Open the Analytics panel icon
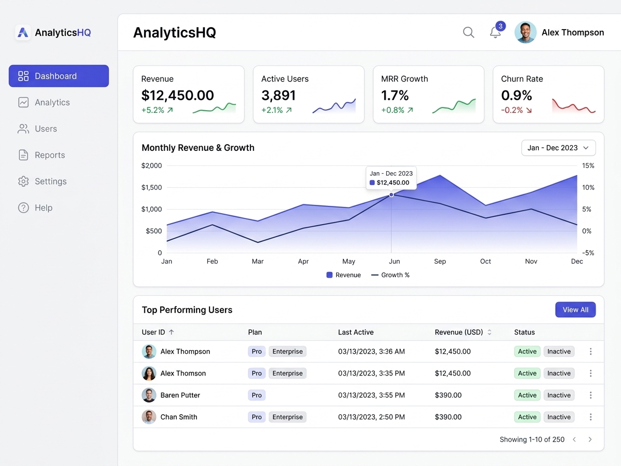Image resolution: width=621 pixels, height=466 pixels. point(23,102)
